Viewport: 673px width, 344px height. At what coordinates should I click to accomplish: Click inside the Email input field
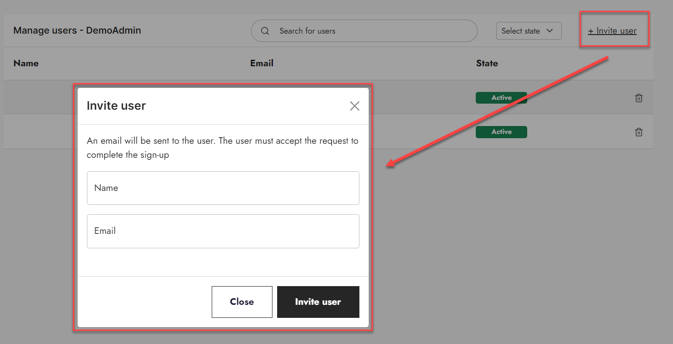pos(223,231)
